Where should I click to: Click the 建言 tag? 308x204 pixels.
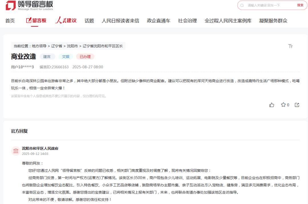coord(47,56)
